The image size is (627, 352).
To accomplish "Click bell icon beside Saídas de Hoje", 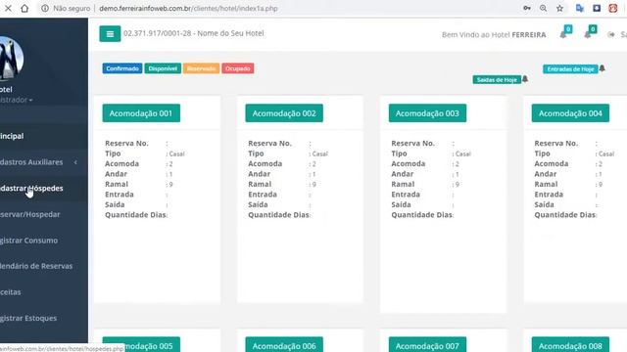I will click(525, 79).
